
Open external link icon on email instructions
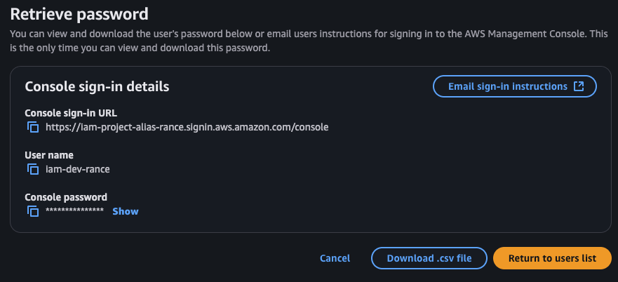pos(578,86)
